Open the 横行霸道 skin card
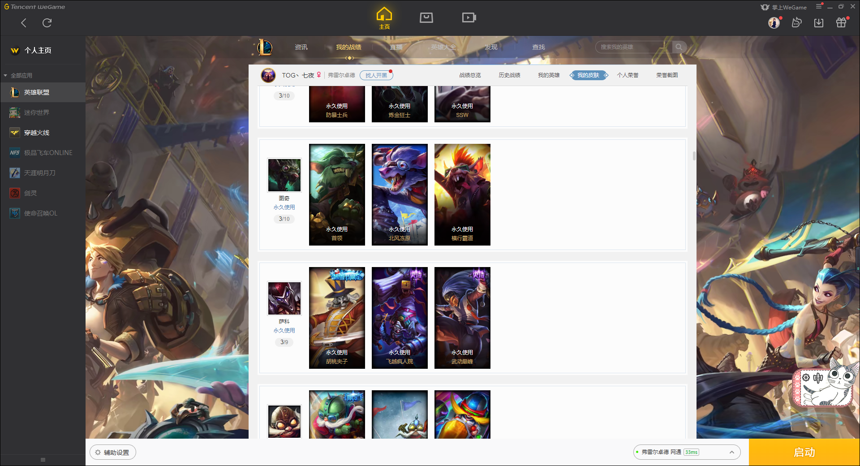860x466 pixels. 462,194
